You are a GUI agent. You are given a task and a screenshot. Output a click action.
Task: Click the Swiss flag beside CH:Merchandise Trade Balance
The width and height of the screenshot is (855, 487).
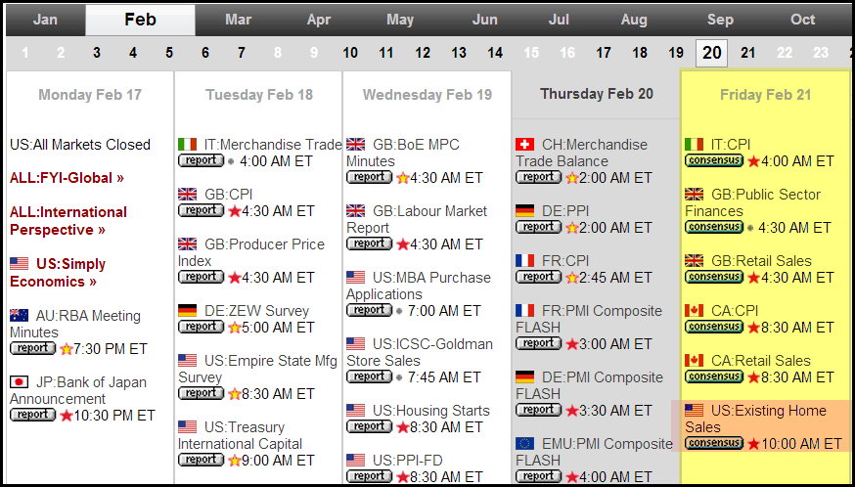[524, 144]
